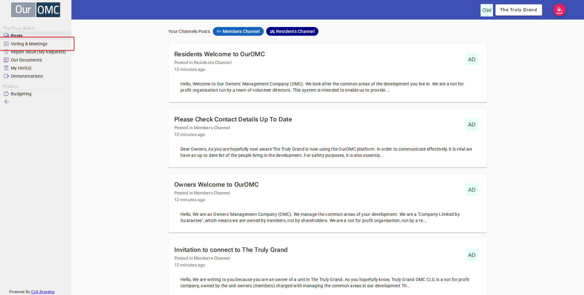The height and width of the screenshot is (295, 584).
Task: Open post Residents Welcome to OurOMC
Action: point(219,54)
